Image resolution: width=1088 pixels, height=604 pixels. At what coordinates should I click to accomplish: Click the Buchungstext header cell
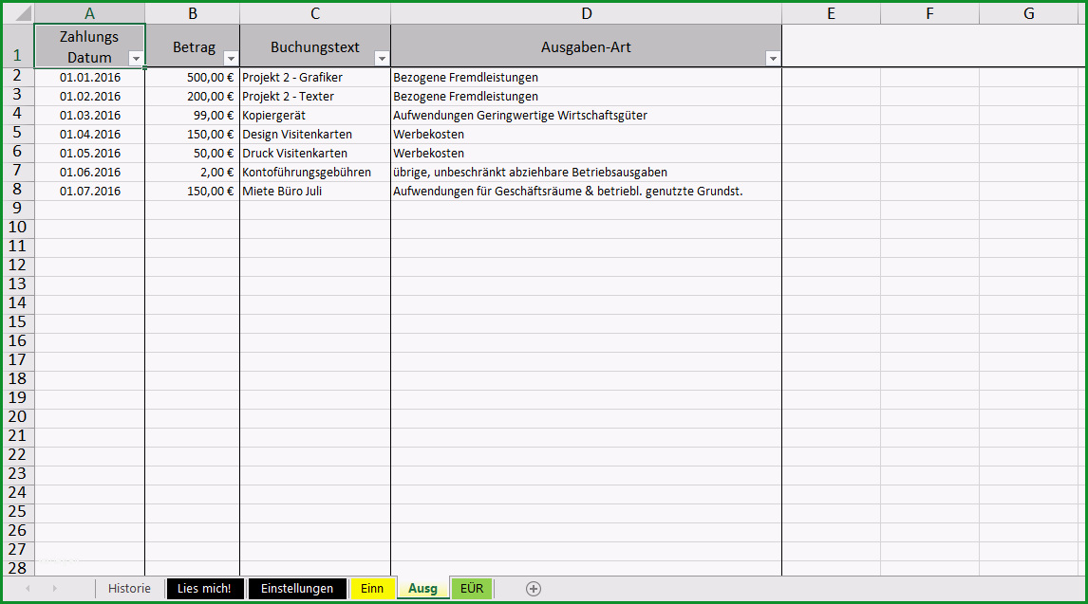point(315,46)
